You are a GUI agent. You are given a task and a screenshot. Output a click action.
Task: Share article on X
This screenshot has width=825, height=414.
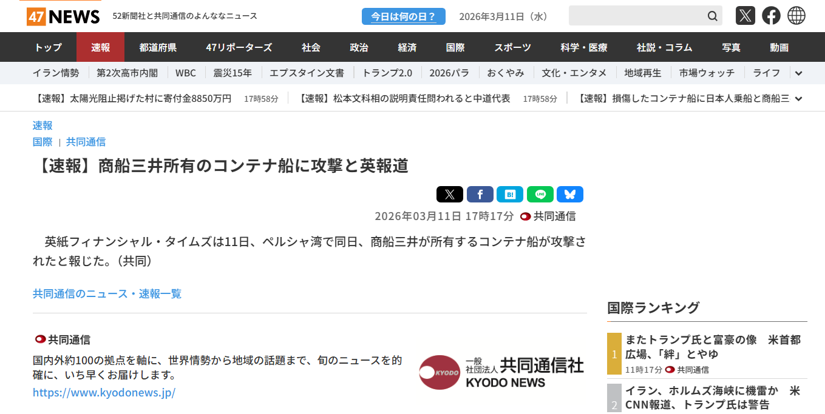pyautogui.click(x=450, y=195)
